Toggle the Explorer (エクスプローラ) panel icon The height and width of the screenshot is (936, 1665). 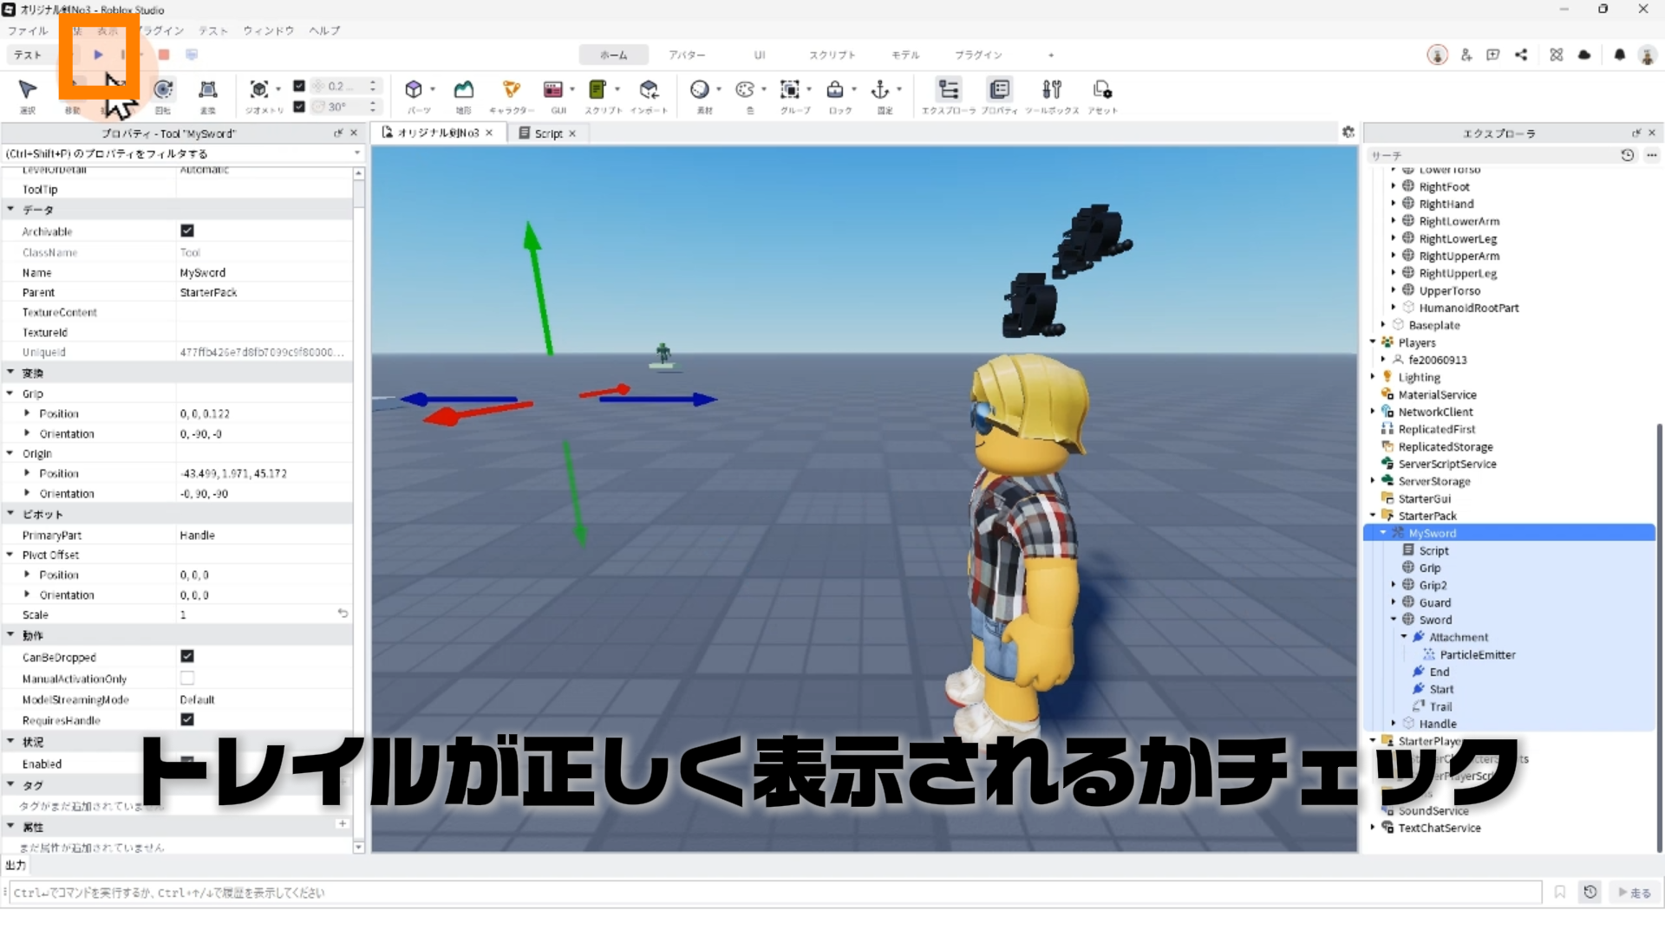pos(949,90)
